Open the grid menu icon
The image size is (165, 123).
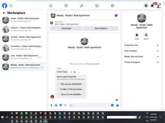tap(146, 6)
